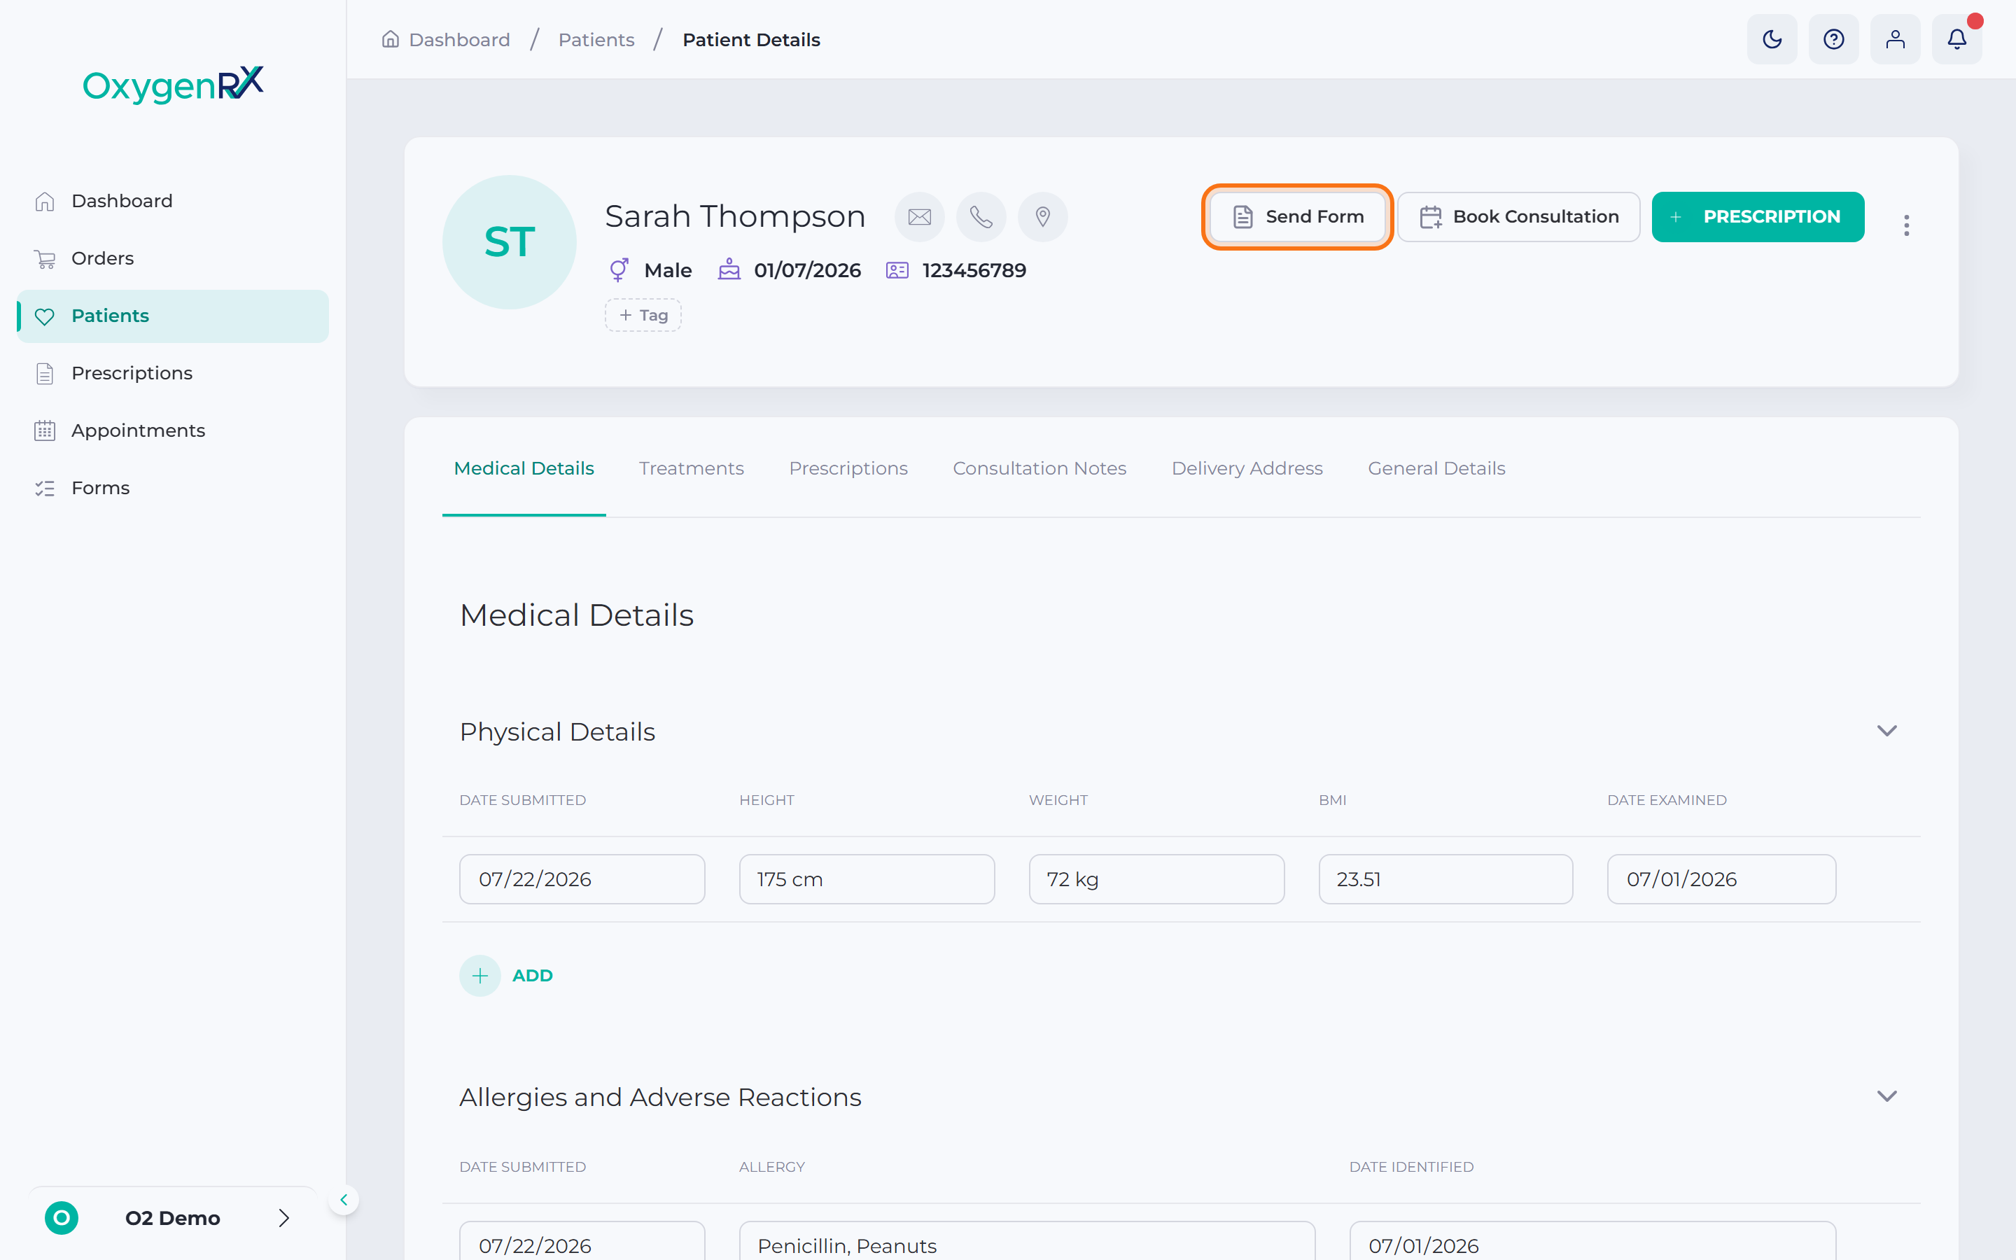Open Prescriptions in the sidebar

pos(172,373)
